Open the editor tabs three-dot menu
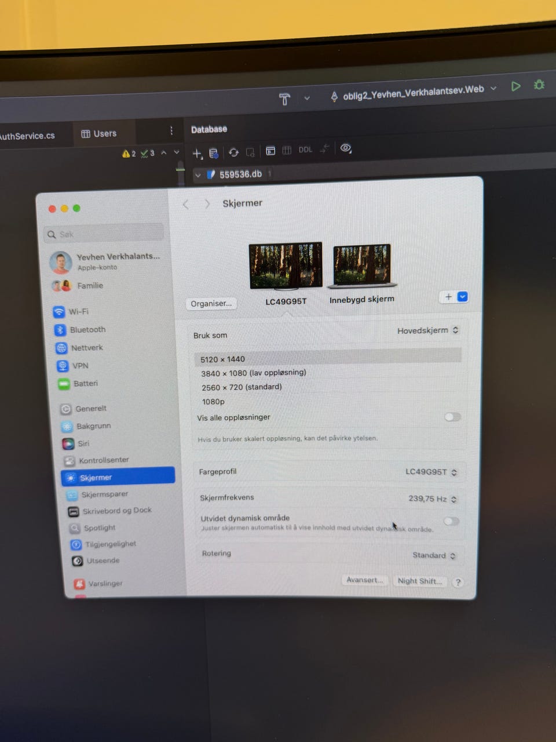The height and width of the screenshot is (742, 556). click(x=171, y=131)
